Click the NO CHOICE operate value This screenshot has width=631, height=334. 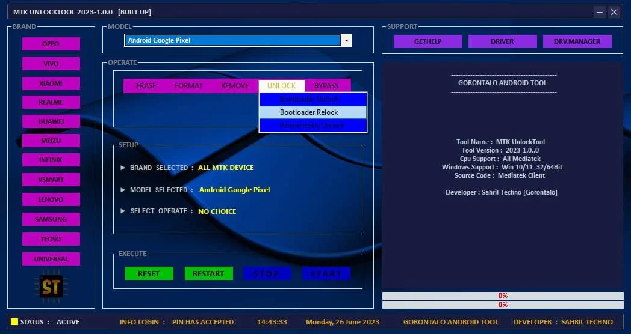coord(217,211)
